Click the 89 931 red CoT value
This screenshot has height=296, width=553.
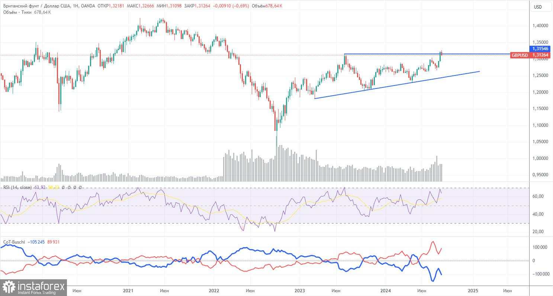click(x=53, y=242)
